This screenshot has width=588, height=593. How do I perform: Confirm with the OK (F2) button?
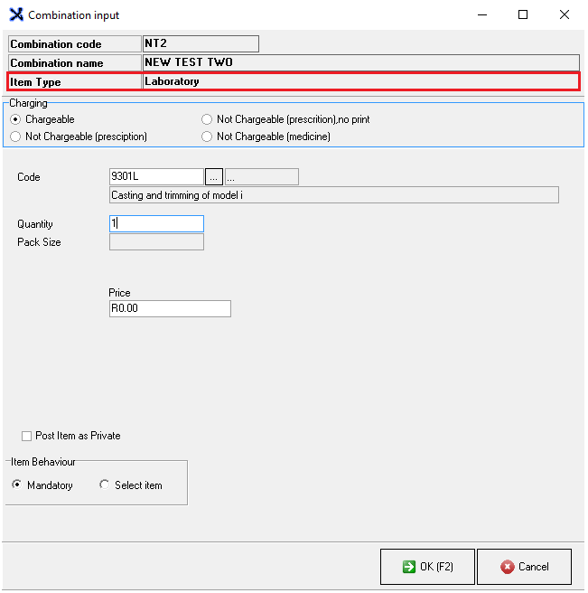point(426,567)
